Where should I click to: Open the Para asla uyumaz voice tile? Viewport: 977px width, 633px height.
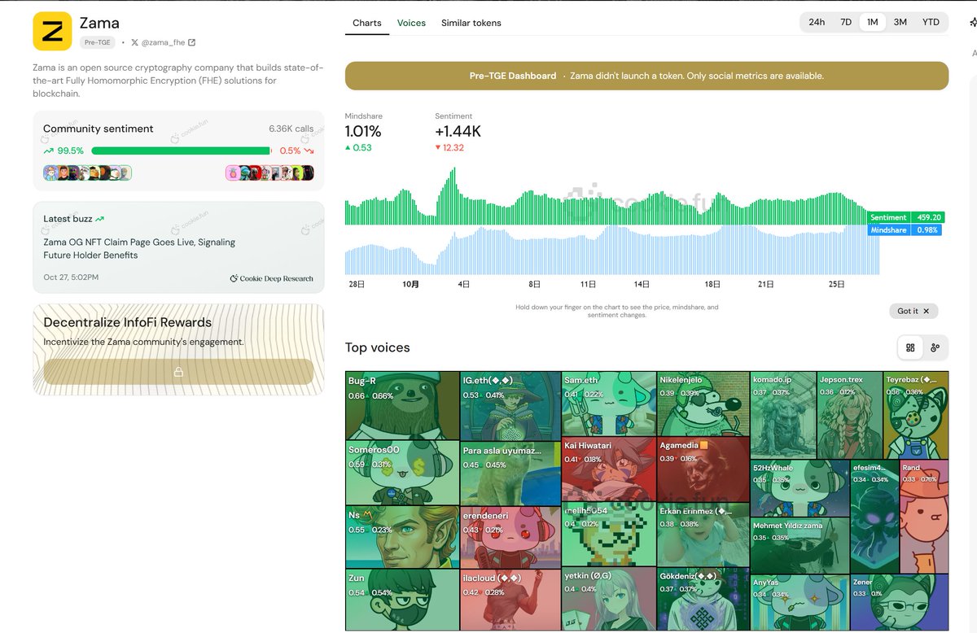click(510, 473)
